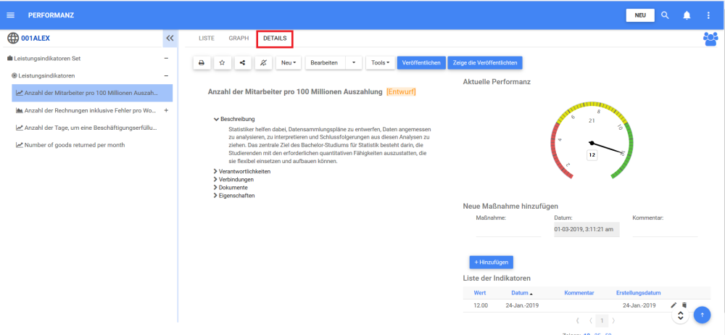Open the Tools dropdown
The image size is (725, 335).
tap(381, 62)
